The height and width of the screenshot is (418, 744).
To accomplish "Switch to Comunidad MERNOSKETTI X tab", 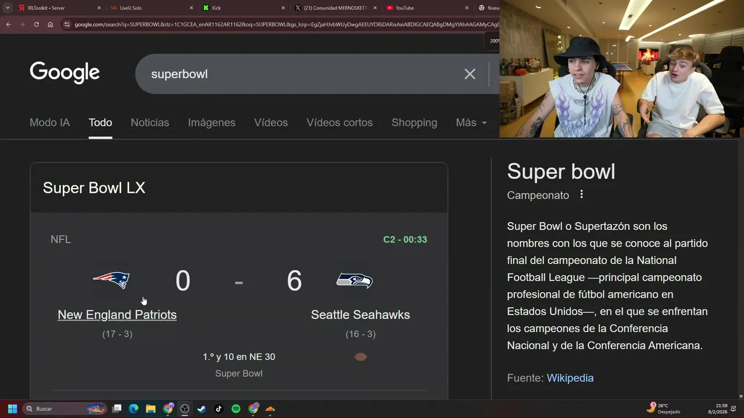I will 336,8.
